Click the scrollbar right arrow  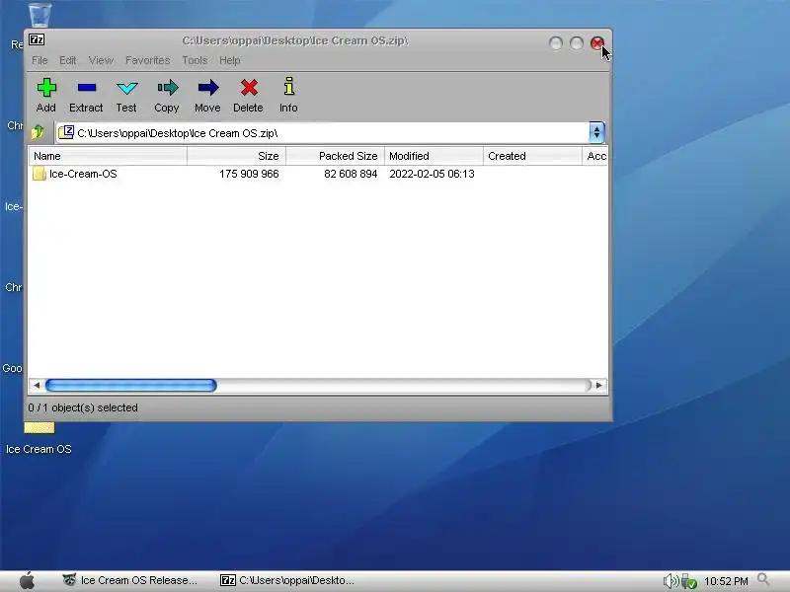coord(599,385)
